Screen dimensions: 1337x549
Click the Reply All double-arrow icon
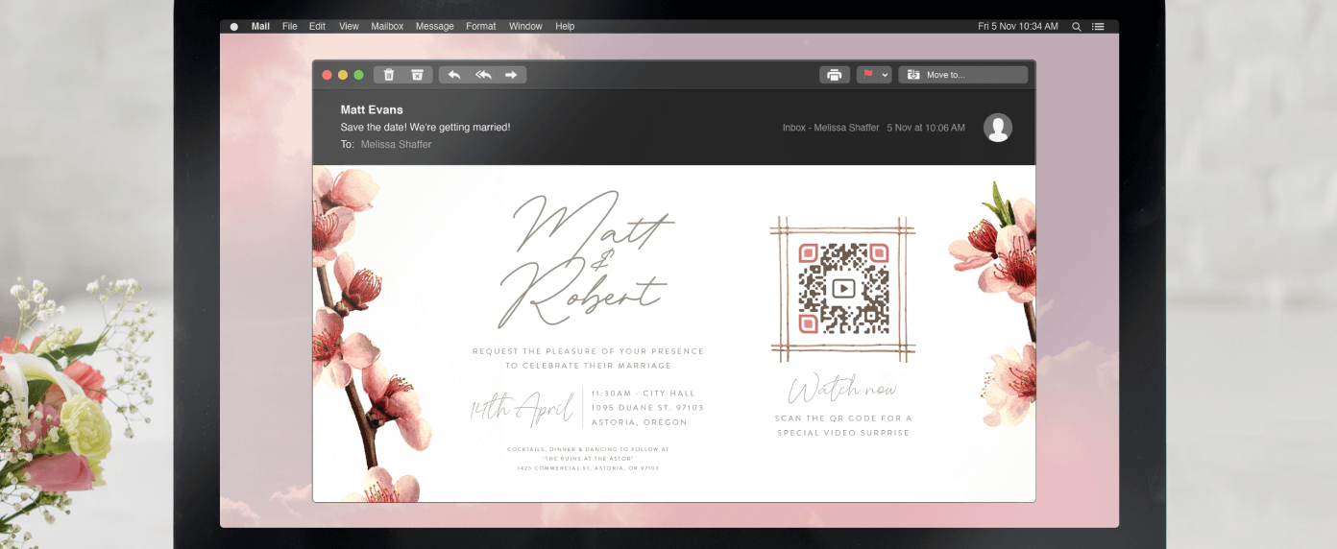point(483,75)
